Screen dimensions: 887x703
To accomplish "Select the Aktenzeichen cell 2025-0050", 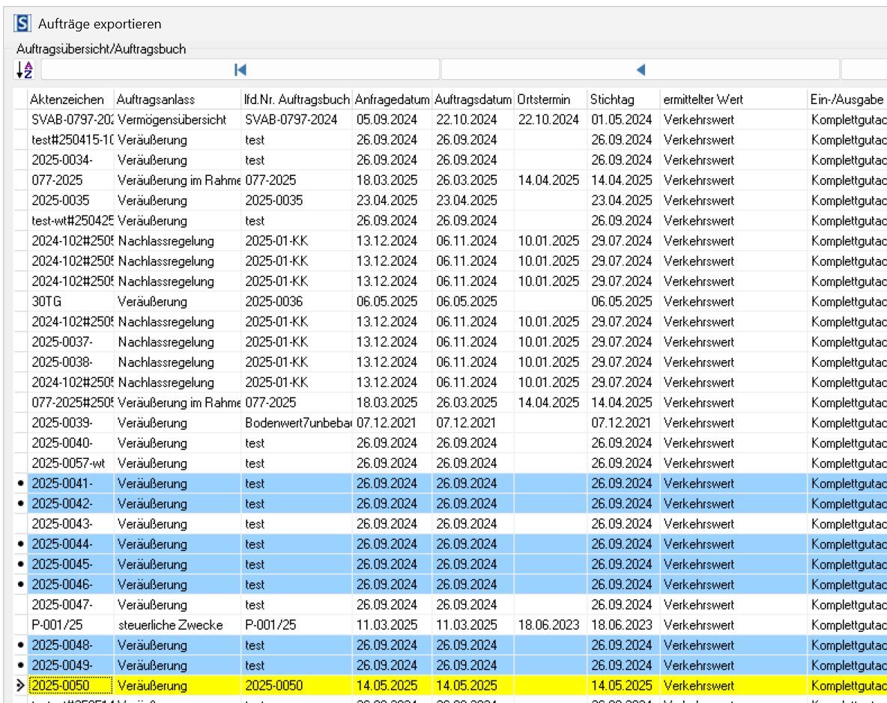I will (x=71, y=686).
